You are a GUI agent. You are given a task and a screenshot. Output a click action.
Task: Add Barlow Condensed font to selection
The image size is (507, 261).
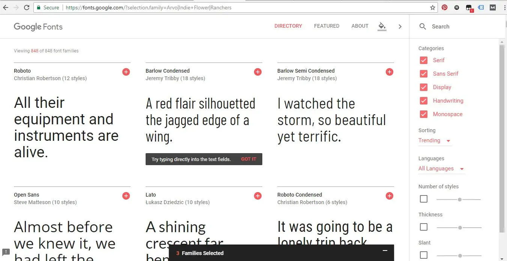258,72
